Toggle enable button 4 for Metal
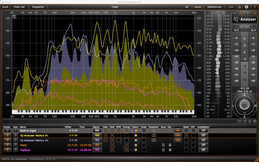Viewport: 259px width, 162px height. 7,145
